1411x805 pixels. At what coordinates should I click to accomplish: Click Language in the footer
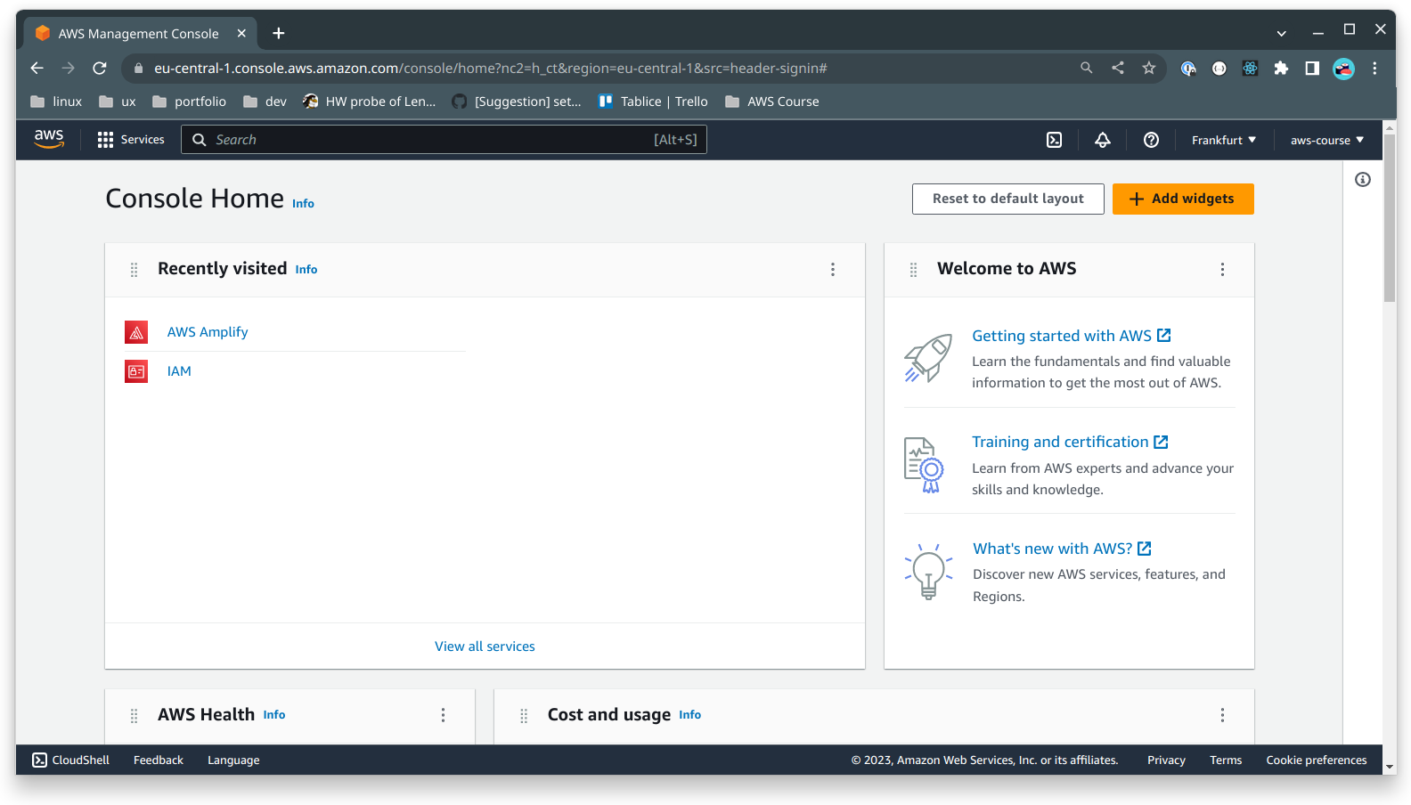click(233, 760)
